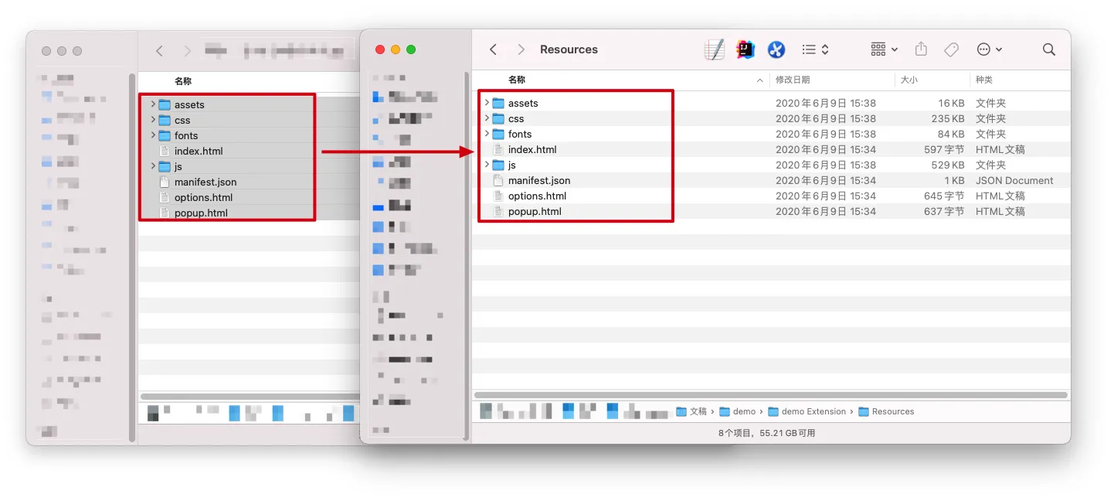
Task: Change list view mode in Resources window
Action: tap(815, 49)
